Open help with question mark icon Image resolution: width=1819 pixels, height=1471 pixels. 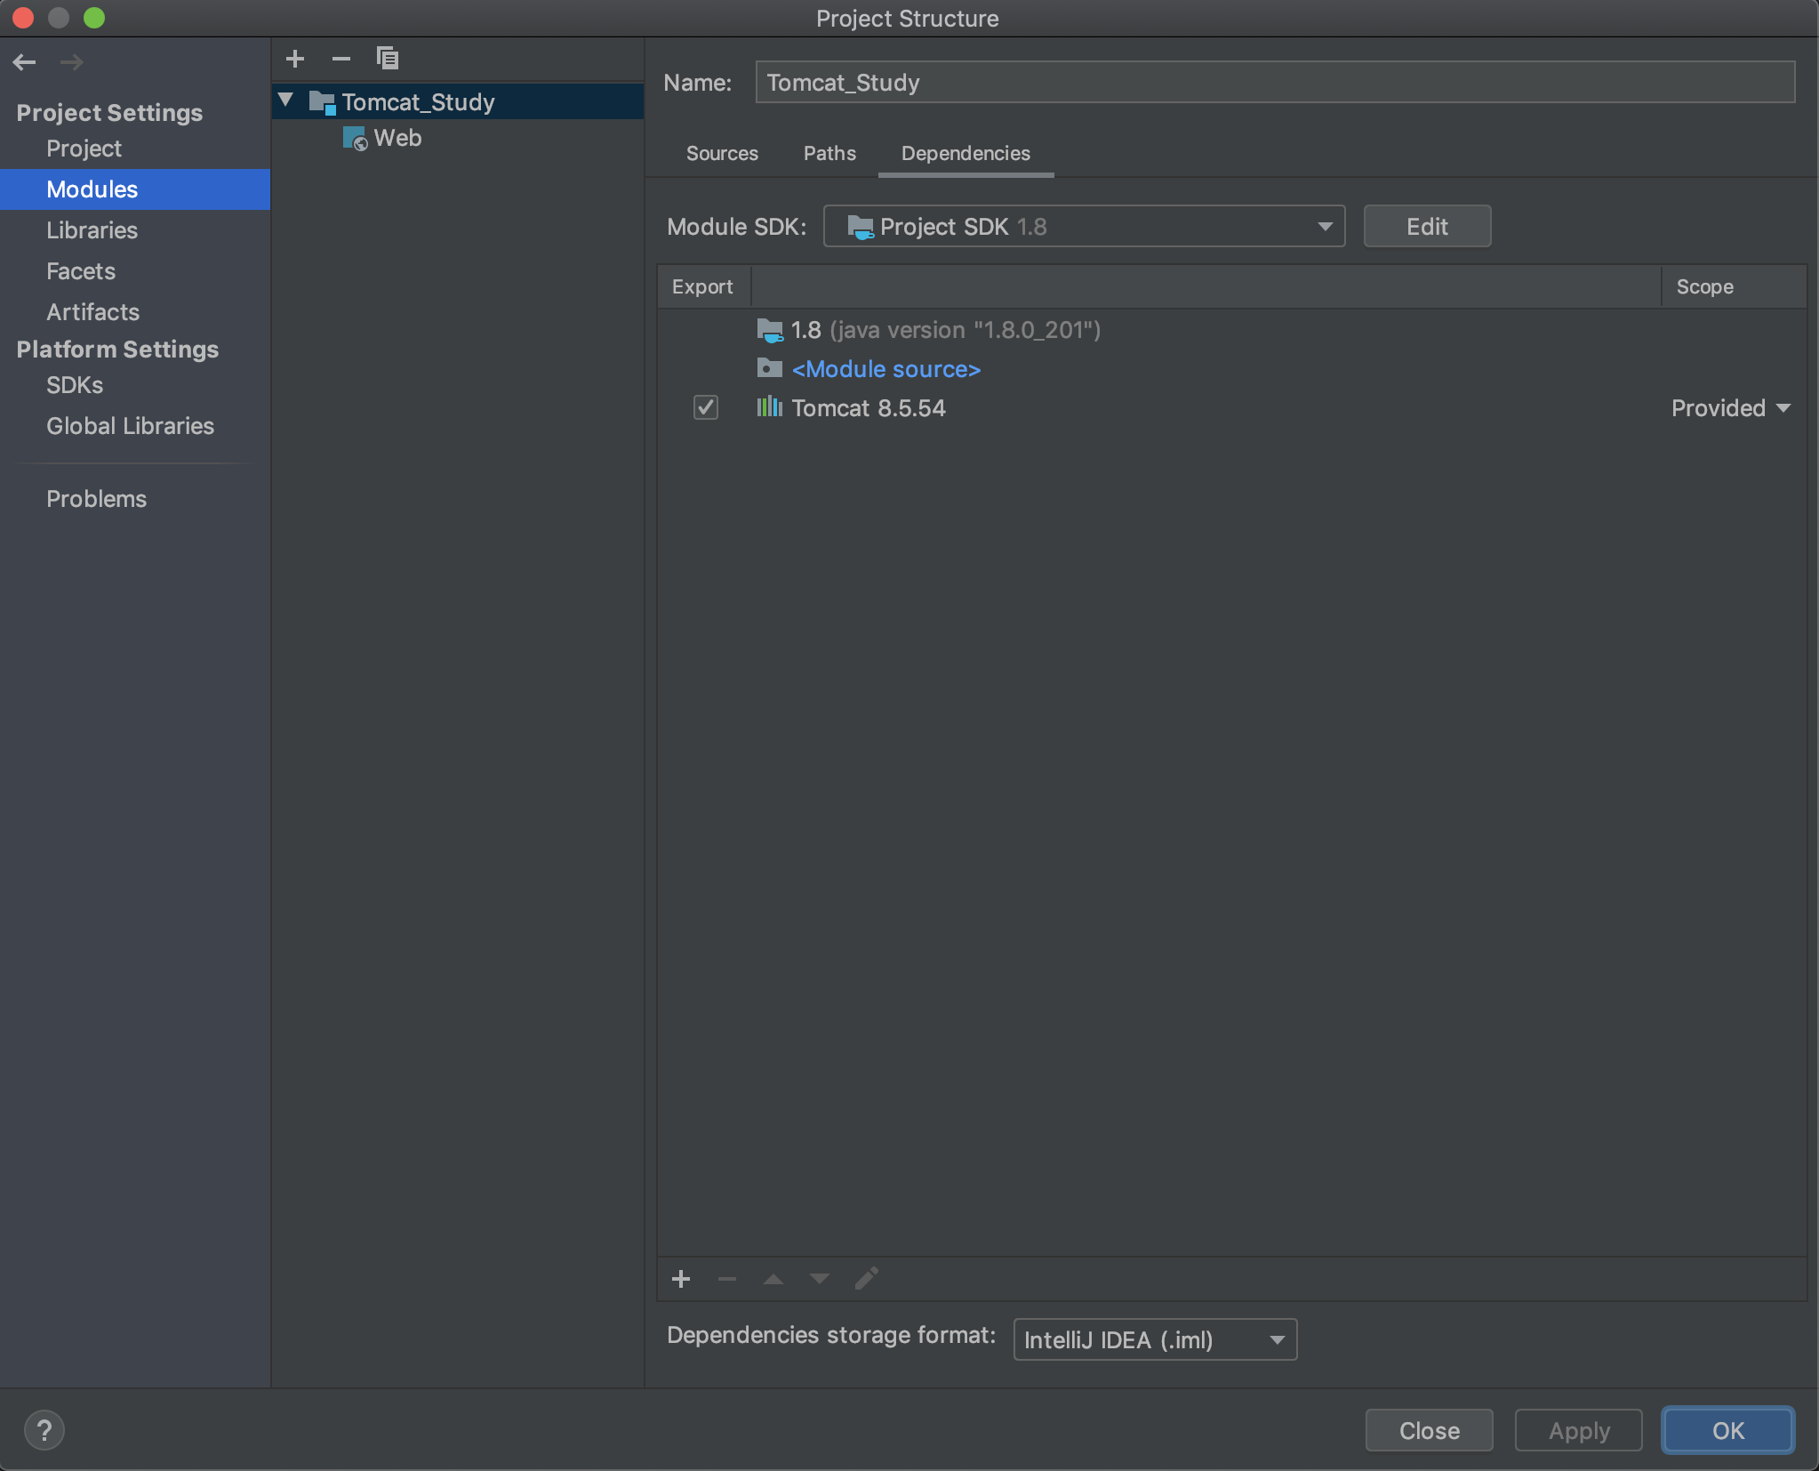pos(44,1430)
